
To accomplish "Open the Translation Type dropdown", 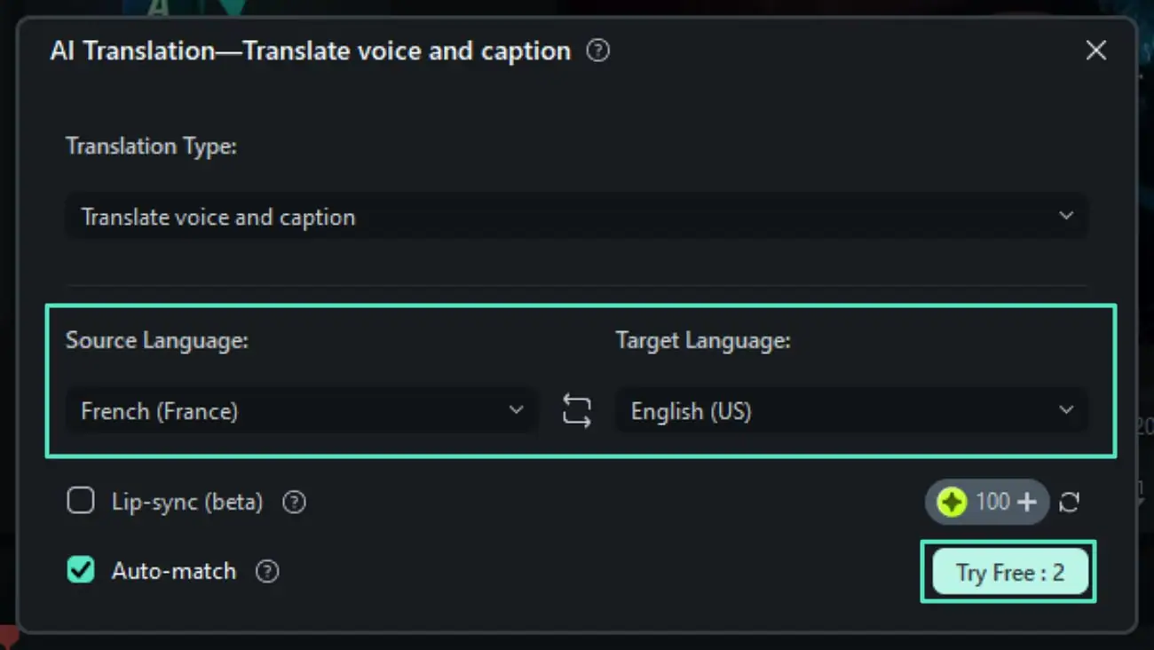I will coord(575,217).
